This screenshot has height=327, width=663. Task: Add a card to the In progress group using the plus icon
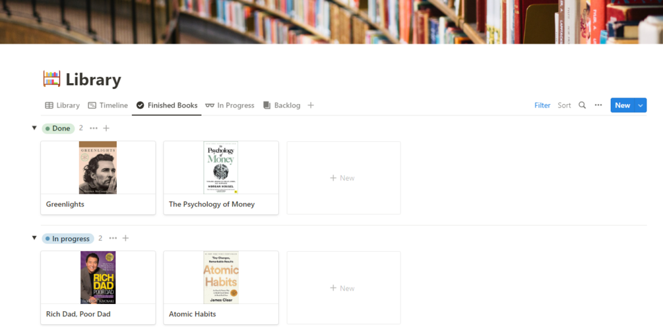pyautogui.click(x=125, y=238)
